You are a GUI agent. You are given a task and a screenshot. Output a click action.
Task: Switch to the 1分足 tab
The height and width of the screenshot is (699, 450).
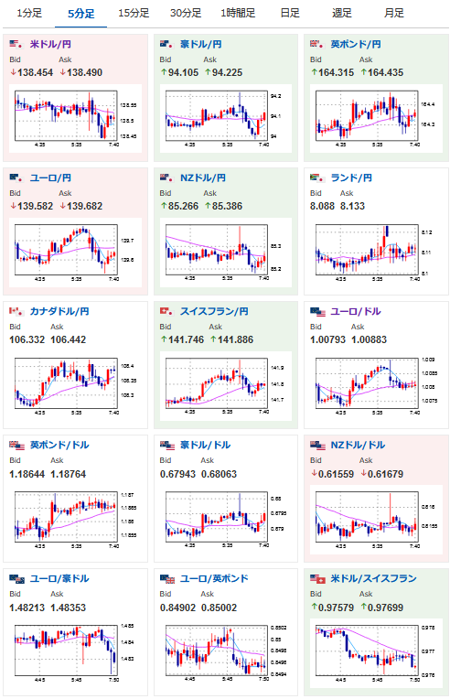[29, 14]
